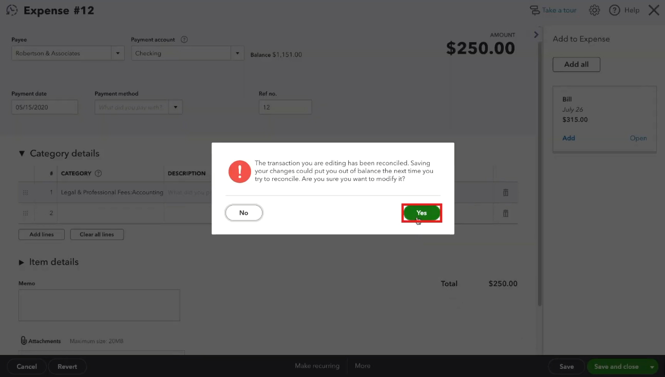Click the Take a tour icon
The height and width of the screenshot is (377, 665).
click(x=535, y=10)
